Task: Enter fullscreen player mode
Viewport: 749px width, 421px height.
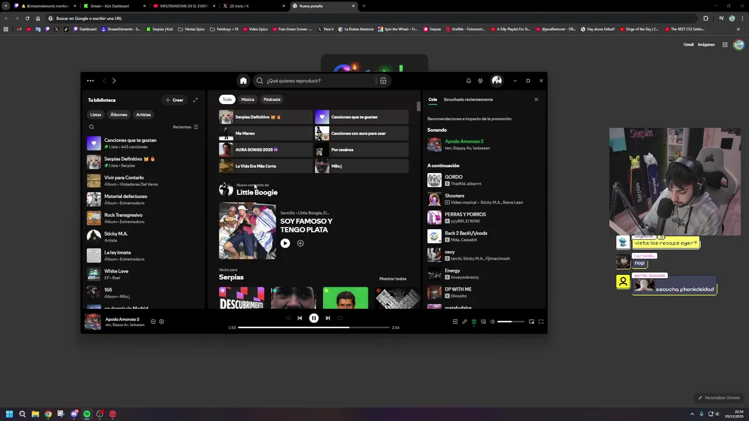Action: (541, 322)
